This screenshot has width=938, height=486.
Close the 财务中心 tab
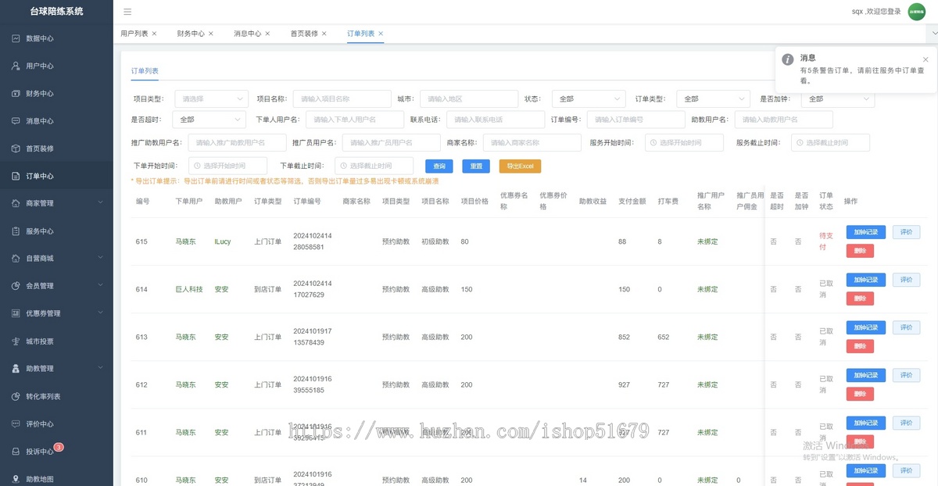click(x=211, y=34)
